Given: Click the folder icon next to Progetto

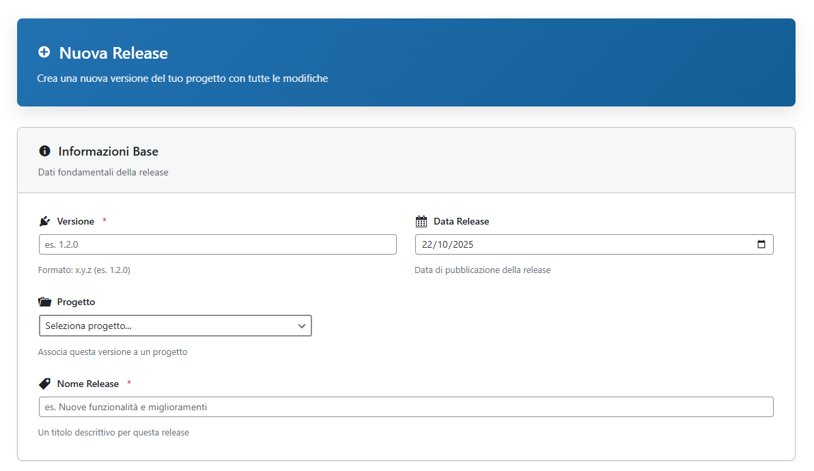Looking at the screenshot, I should [x=44, y=302].
